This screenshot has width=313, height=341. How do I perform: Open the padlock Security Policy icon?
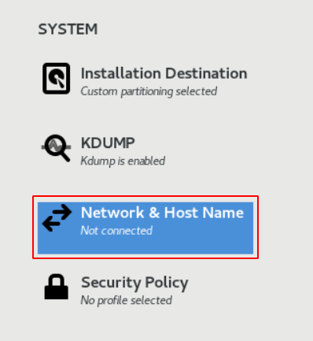[57, 287]
